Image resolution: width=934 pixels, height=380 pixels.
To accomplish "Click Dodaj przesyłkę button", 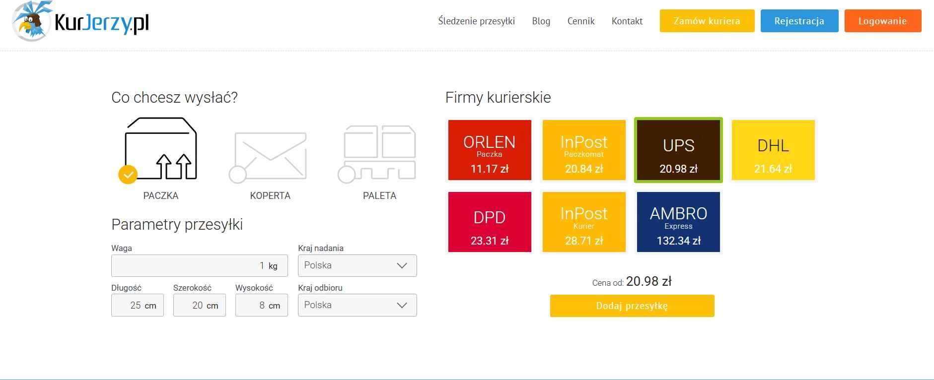I will click(x=632, y=306).
